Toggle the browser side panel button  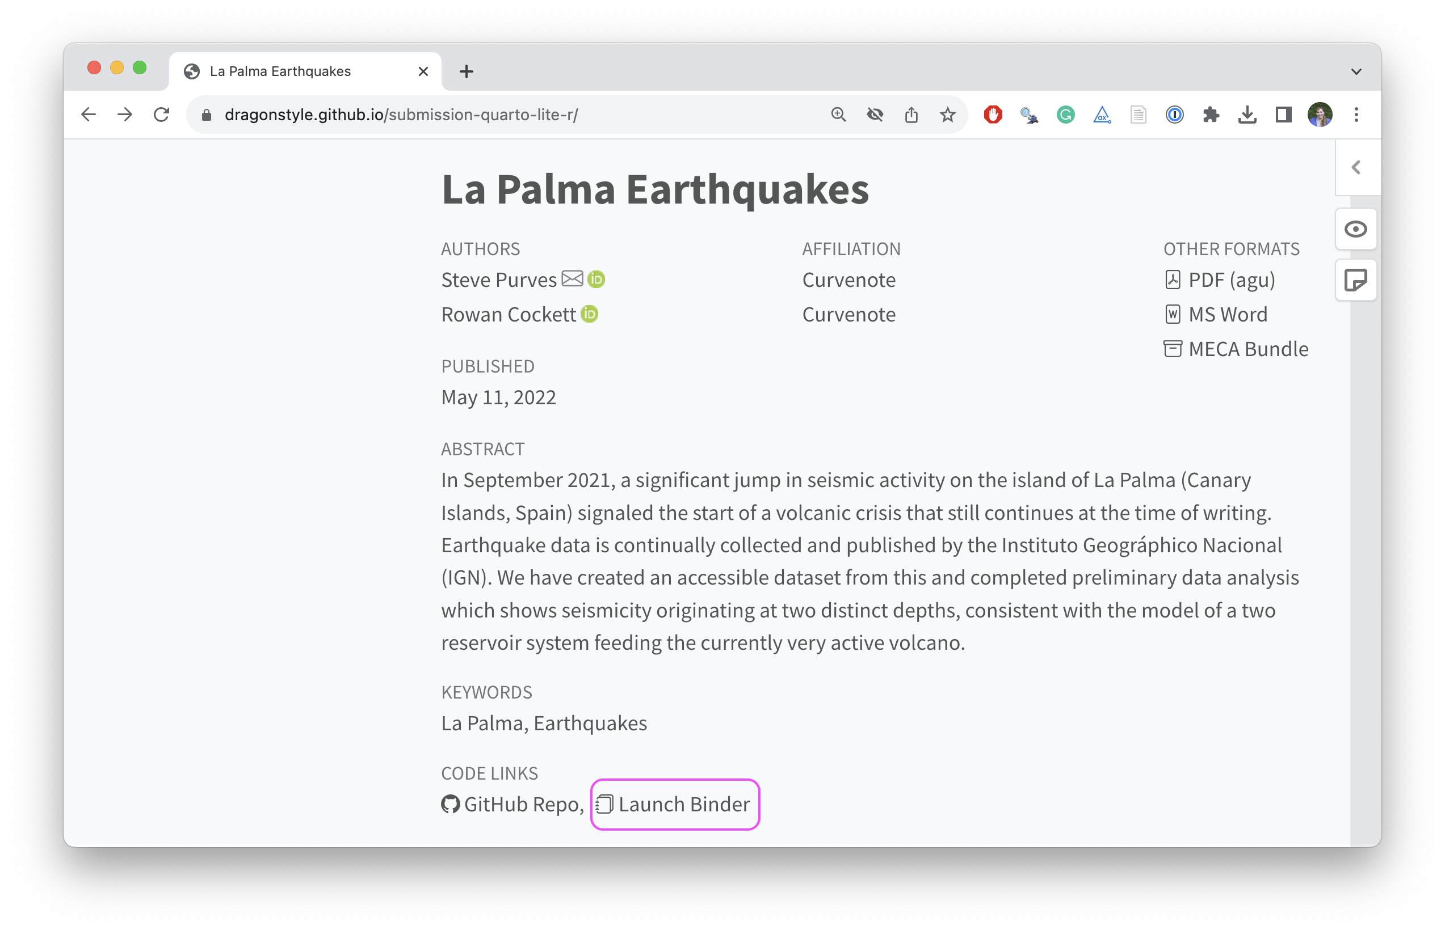(x=1283, y=115)
